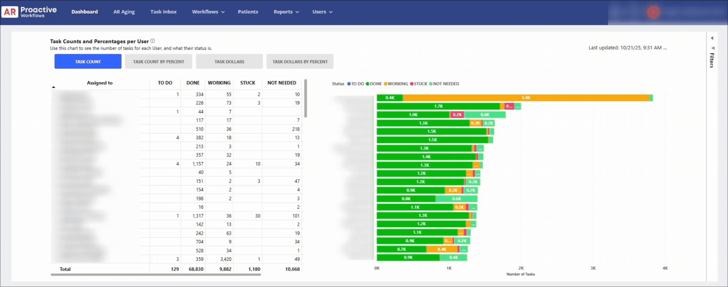Screen dimensions: 728x287
Task: Click the table's vertical scrollbar thumb
Action: (306, 98)
